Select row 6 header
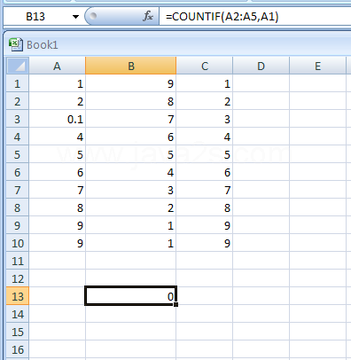 coord(18,172)
